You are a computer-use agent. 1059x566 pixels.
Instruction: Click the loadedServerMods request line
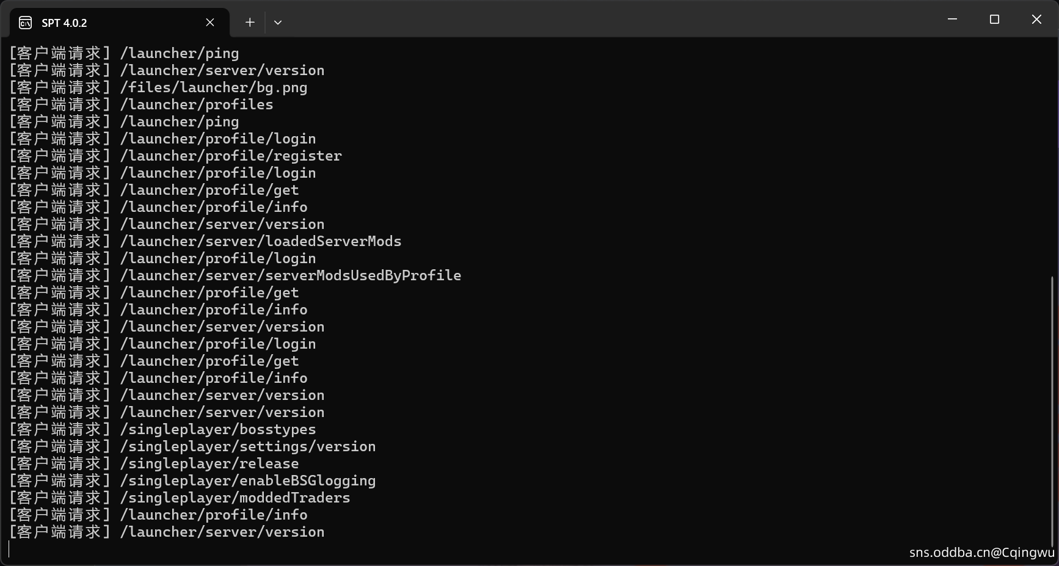(260, 241)
